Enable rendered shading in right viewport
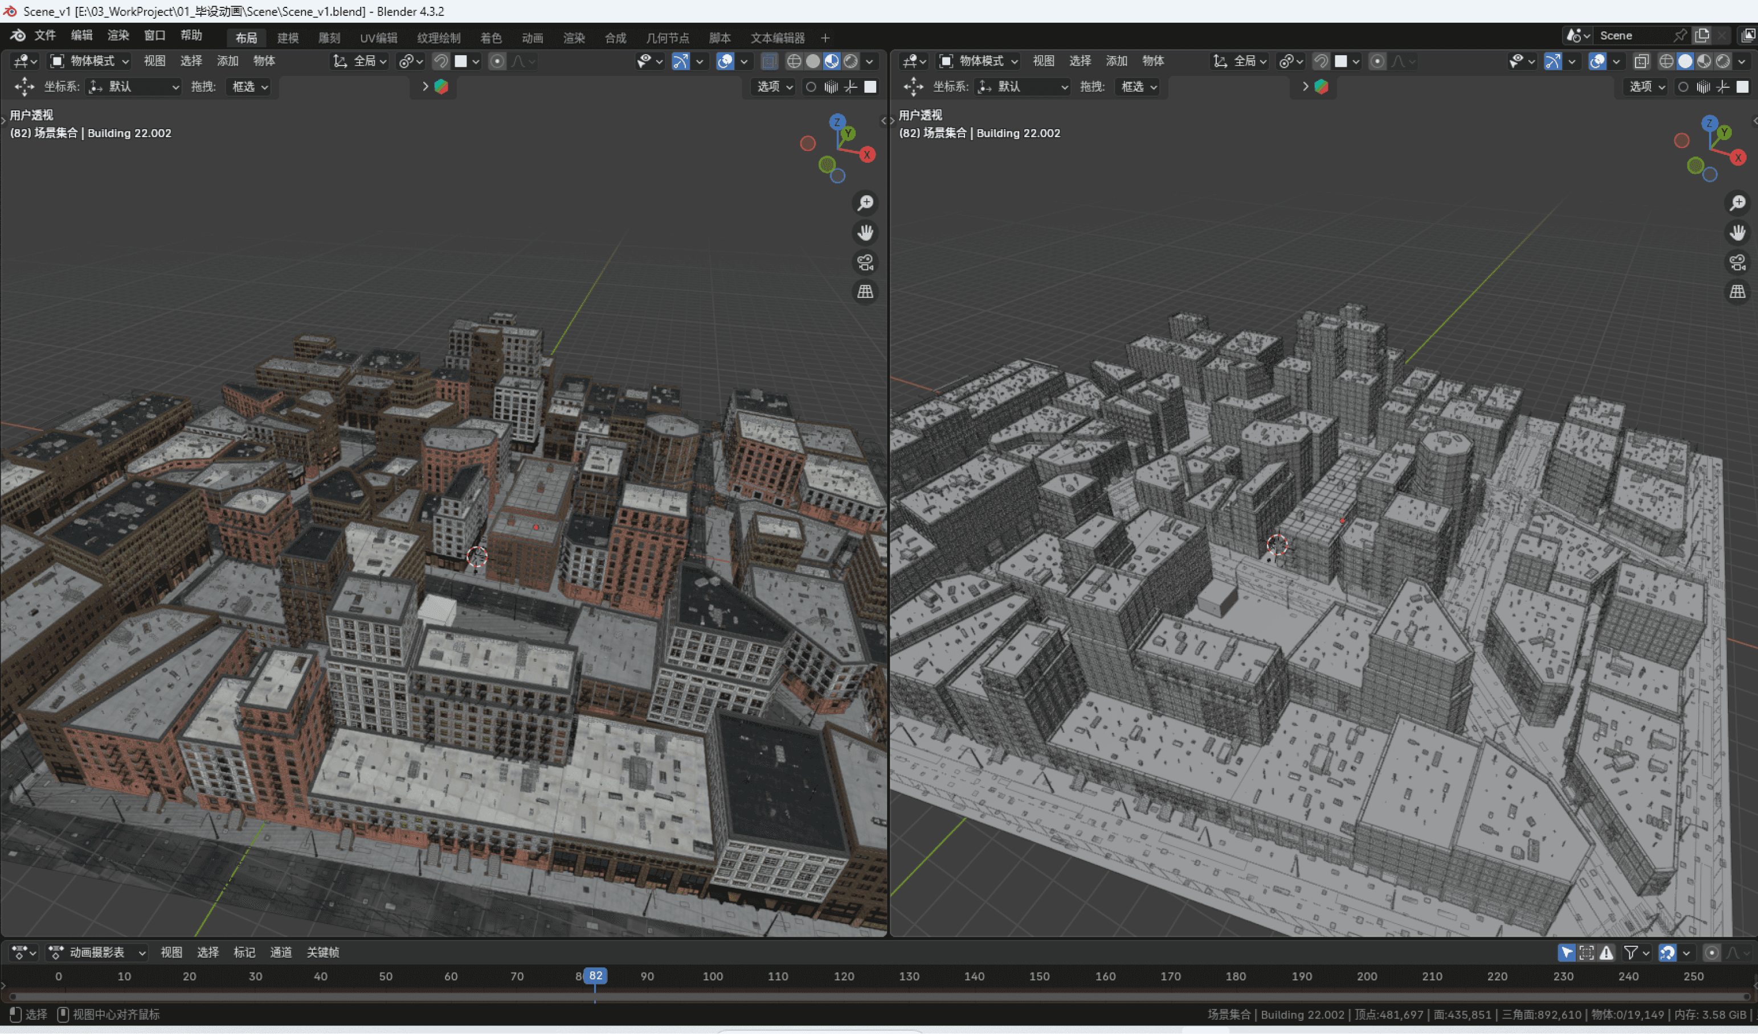The image size is (1758, 1034). [1723, 61]
